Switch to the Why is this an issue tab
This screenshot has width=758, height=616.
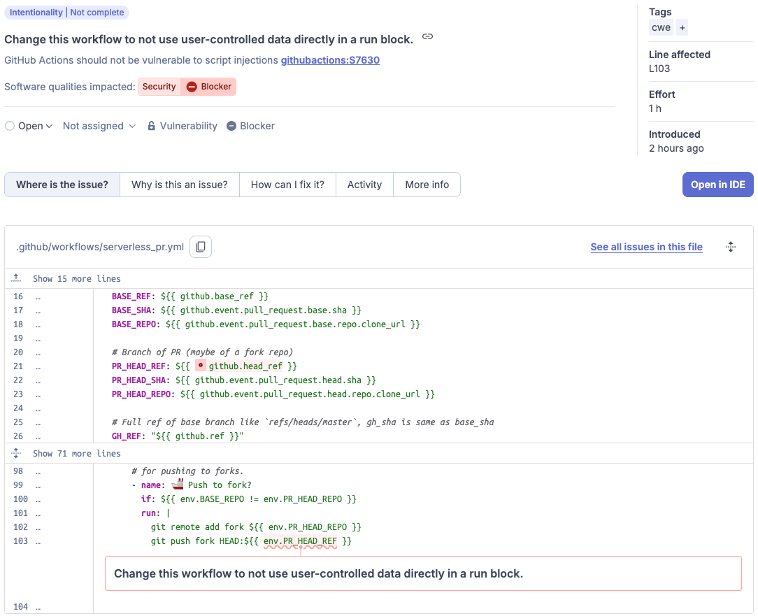(x=180, y=185)
